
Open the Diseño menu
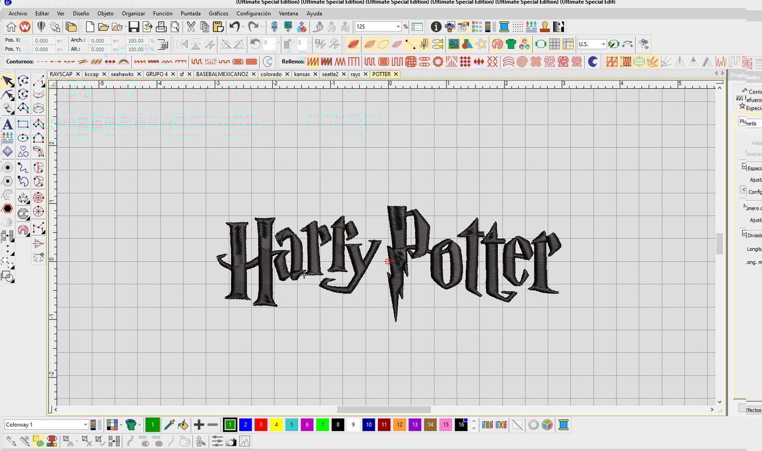(81, 13)
